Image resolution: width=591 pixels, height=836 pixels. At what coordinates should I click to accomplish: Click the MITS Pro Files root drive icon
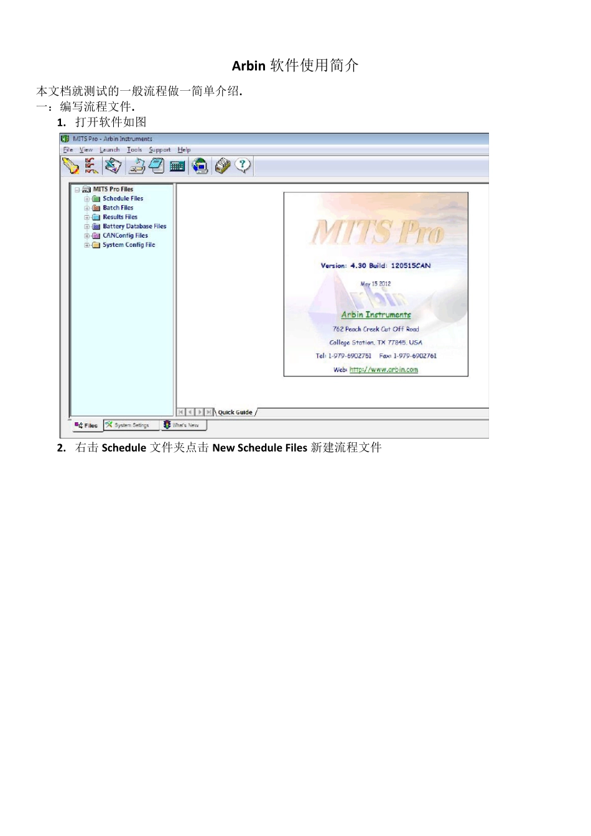point(86,189)
